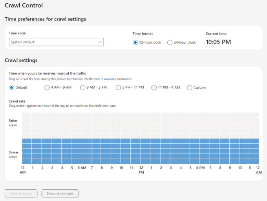
Task: Select the 24-hour clock option
Action: pos(170,42)
